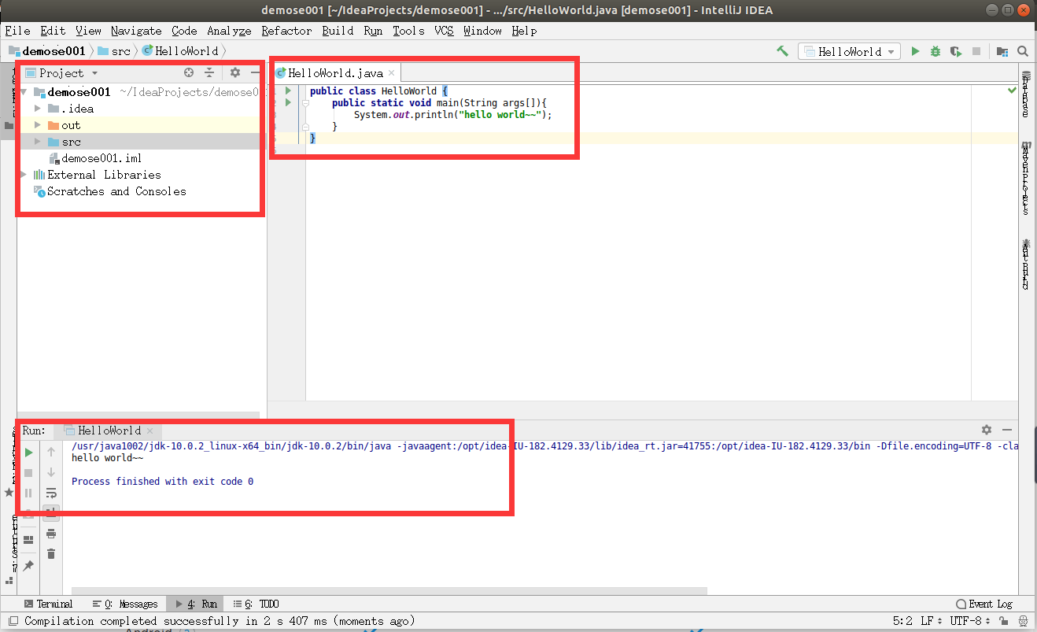Open Project panel gear settings
This screenshot has width=1037, height=632.
[235, 72]
